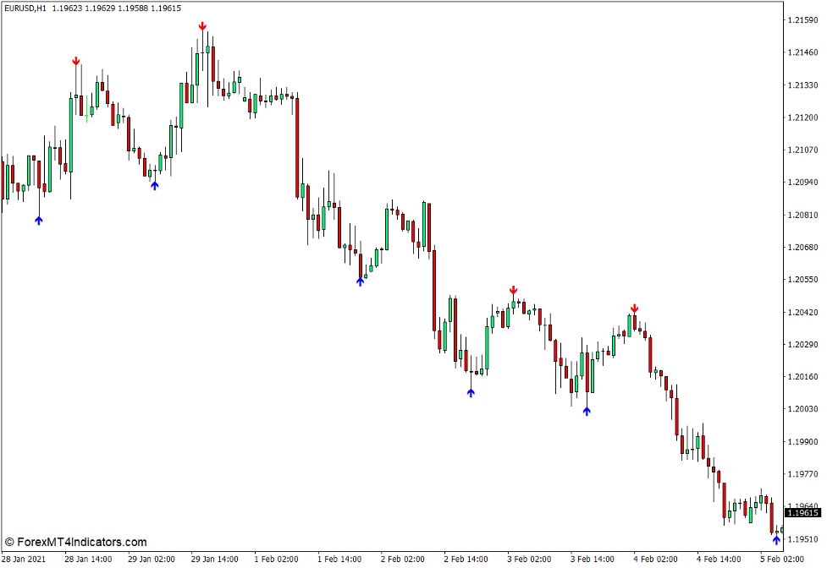Image resolution: width=827 pixels, height=568 pixels.
Task: Click the leftmost blue buy arrow above 28 Jan 2021
Action: tap(39, 220)
